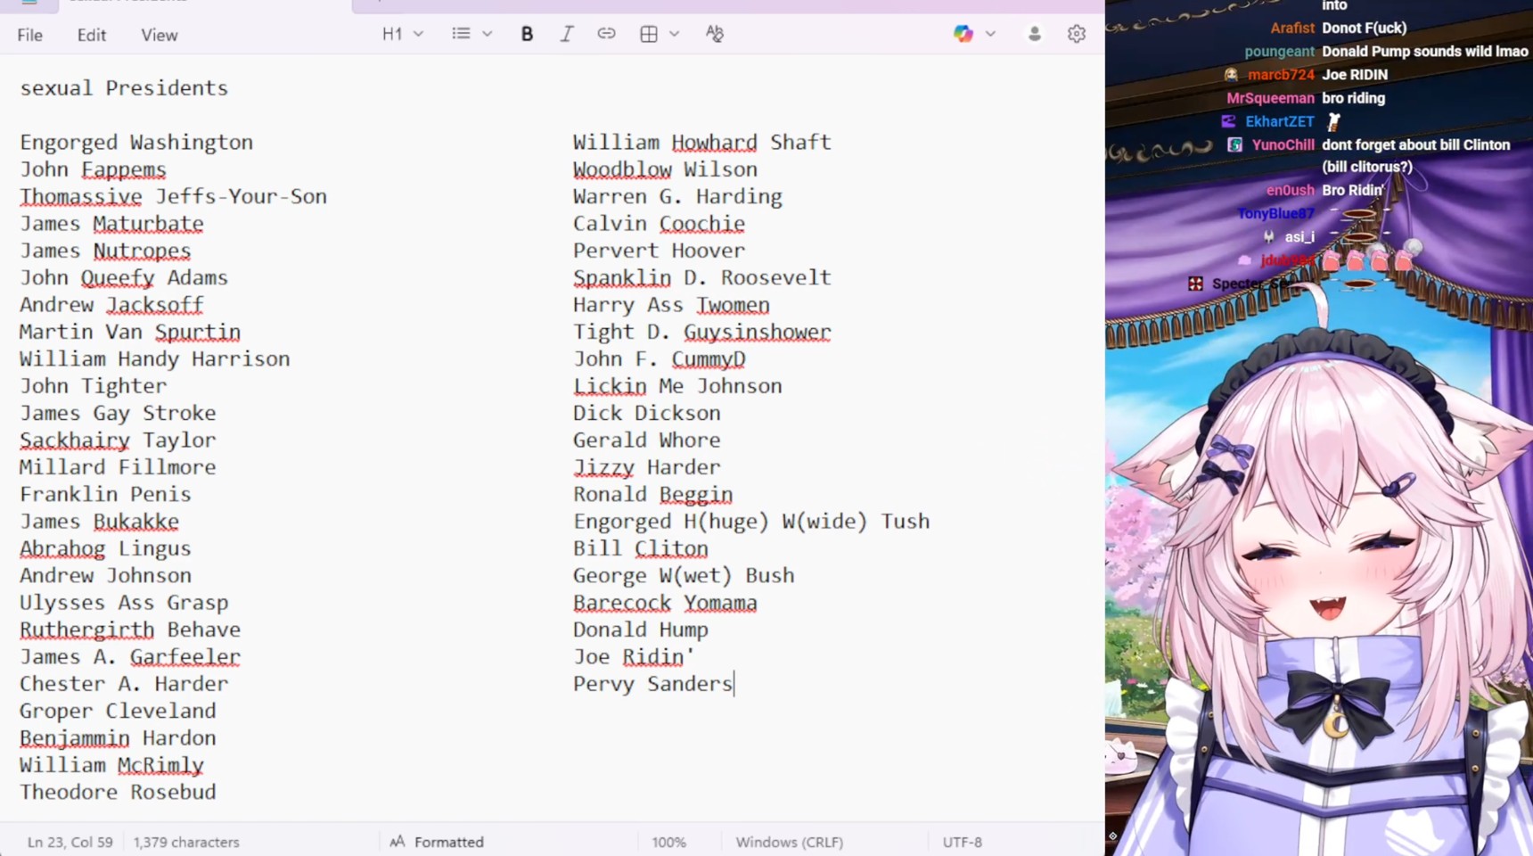Image resolution: width=1533 pixels, height=856 pixels.
Task: Click the 1,379 characters count
Action: [186, 842]
